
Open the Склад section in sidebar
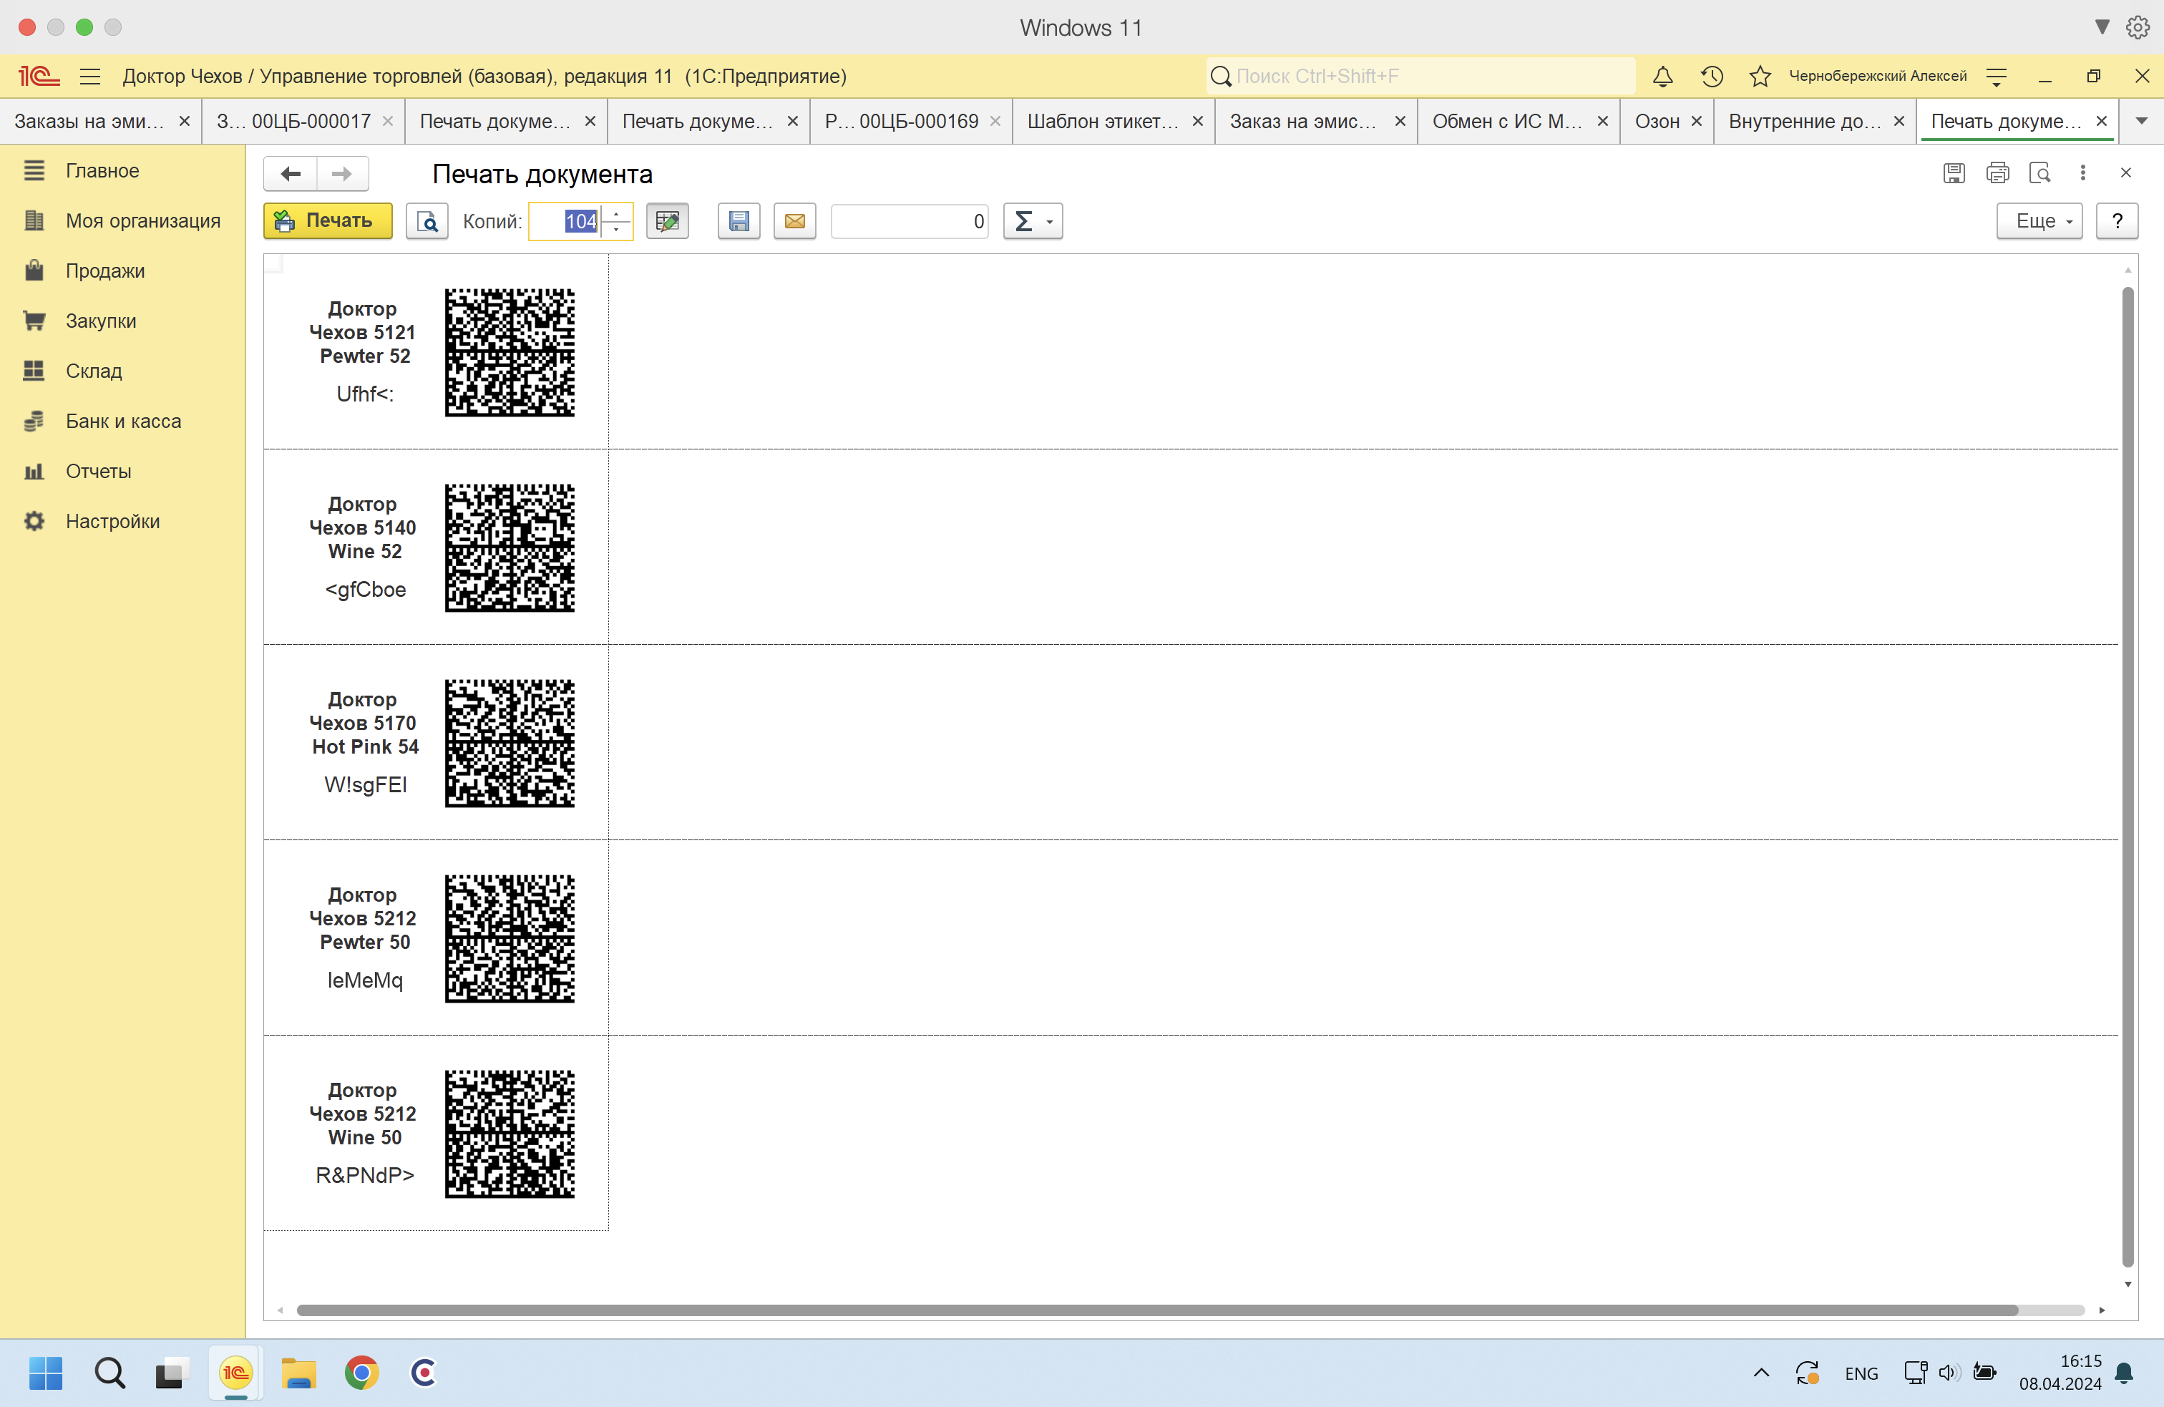(x=94, y=371)
